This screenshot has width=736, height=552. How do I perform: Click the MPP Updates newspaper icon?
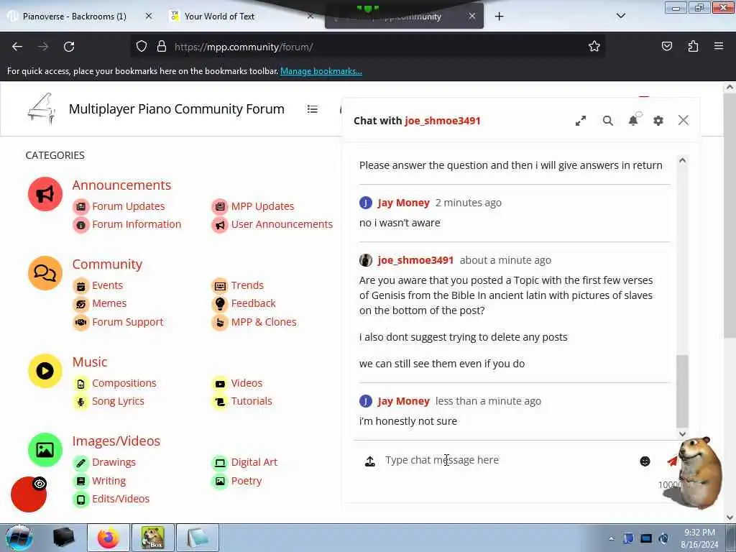tap(220, 206)
